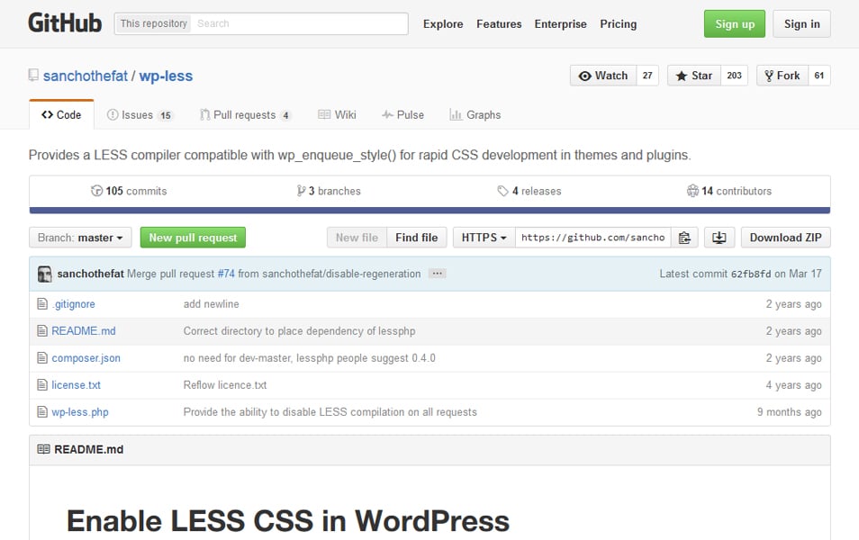The height and width of the screenshot is (540, 859).
Task: Copy the clone URL to clipboard
Action: 684,237
